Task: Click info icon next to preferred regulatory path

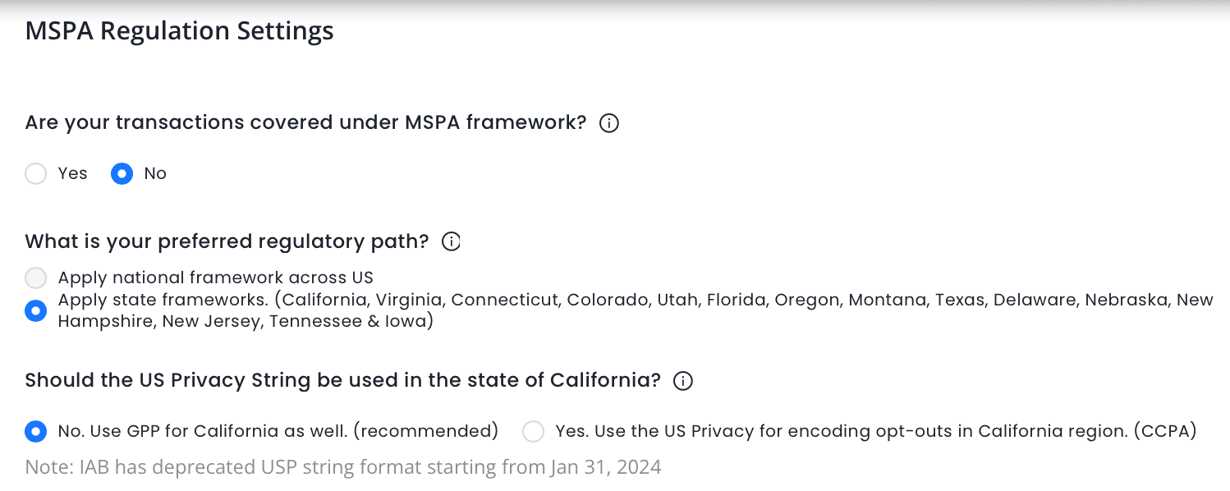Action: click(x=451, y=241)
